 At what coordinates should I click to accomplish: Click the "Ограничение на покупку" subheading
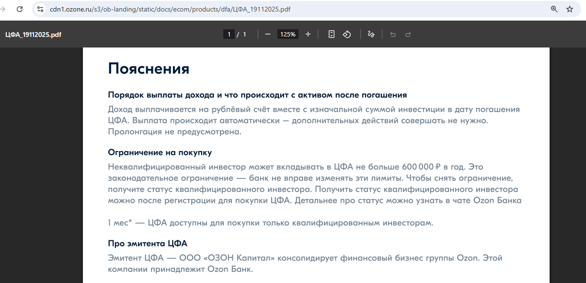tap(160, 153)
